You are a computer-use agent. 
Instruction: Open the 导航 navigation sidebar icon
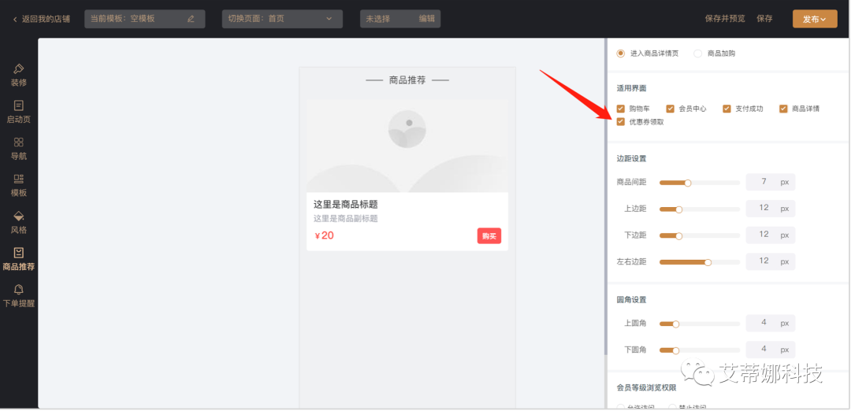click(18, 143)
